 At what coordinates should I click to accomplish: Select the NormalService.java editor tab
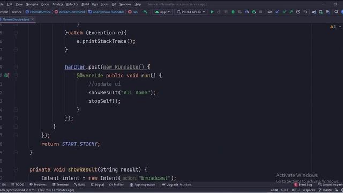pos(16,19)
